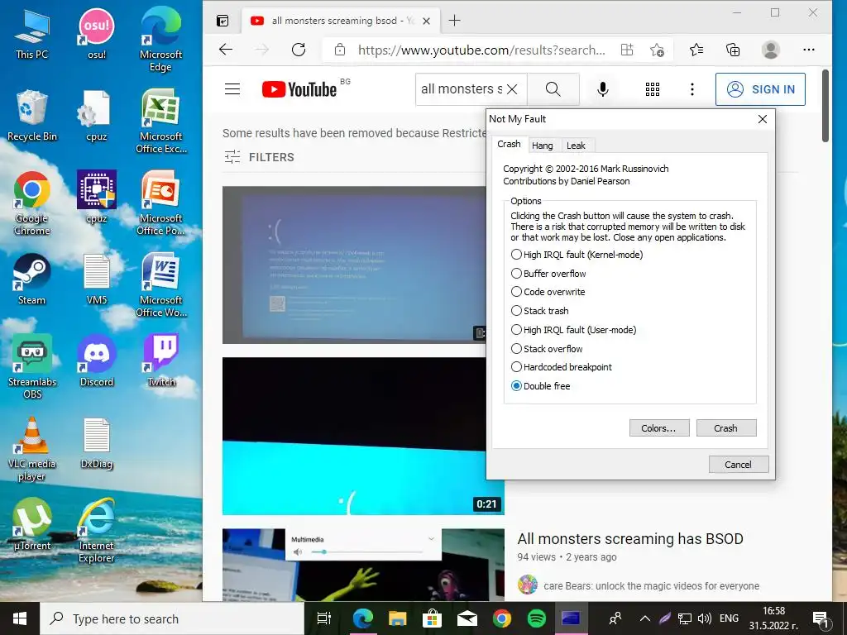
Task: Select Buffer overflow radio option
Action: coord(548,273)
